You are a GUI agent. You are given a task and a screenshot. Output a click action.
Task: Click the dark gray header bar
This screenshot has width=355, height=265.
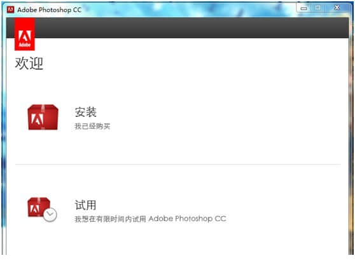click(x=191, y=27)
